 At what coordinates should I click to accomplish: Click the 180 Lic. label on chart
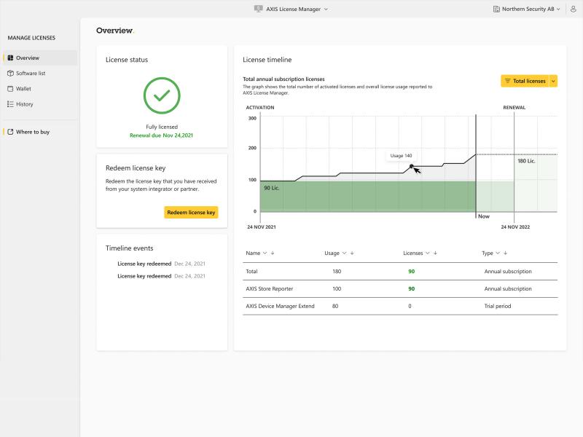(526, 161)
